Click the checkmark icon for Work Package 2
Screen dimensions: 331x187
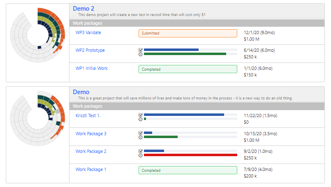pos(141,151)
